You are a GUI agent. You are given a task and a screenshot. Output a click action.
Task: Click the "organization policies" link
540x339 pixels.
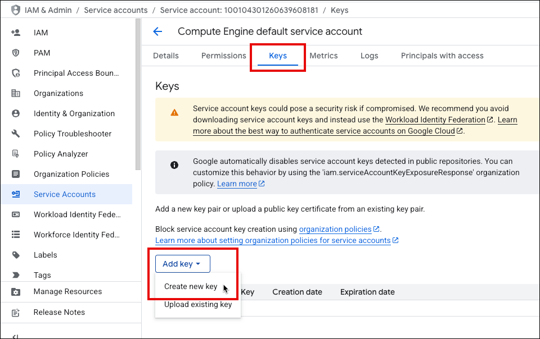(x=335, y=229)
